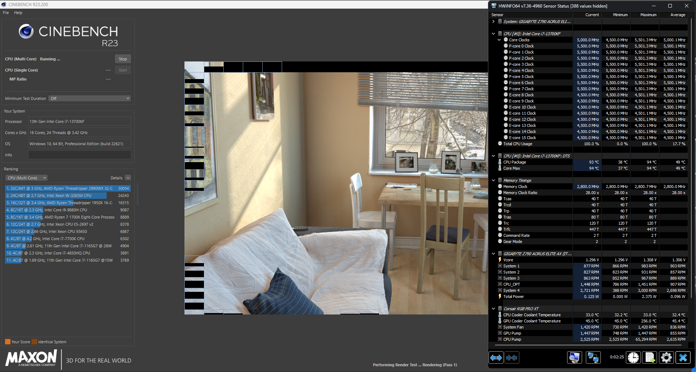Screen dimensions: 696x372
Task: Start logging with the sheet-plus icon
Action: [650, 358]
